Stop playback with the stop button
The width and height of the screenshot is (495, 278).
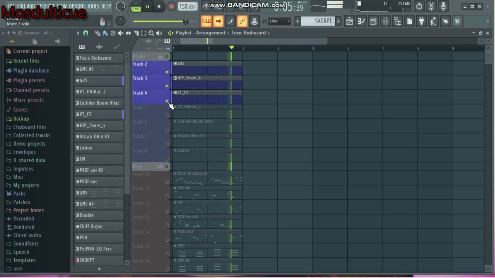pos(159,7)
